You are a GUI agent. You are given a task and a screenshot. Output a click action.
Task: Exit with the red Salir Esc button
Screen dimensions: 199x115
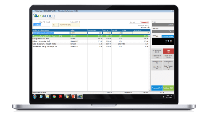pos(168,51)
